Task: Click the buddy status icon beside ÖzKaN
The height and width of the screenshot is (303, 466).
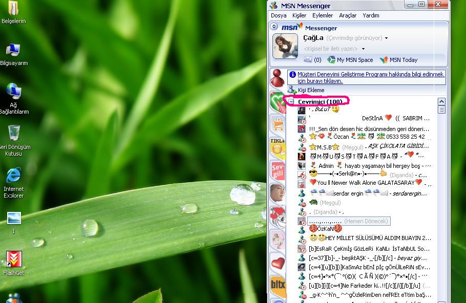Action: pos(302,230)
